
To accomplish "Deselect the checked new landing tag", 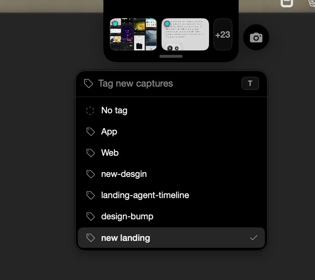I will click(171, 238).
